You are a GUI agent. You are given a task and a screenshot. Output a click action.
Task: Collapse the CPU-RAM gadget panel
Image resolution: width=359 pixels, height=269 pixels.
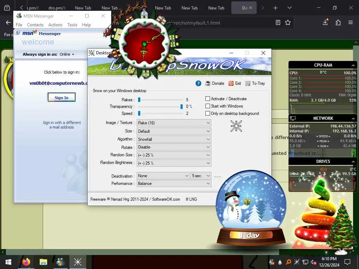point(353,65)
